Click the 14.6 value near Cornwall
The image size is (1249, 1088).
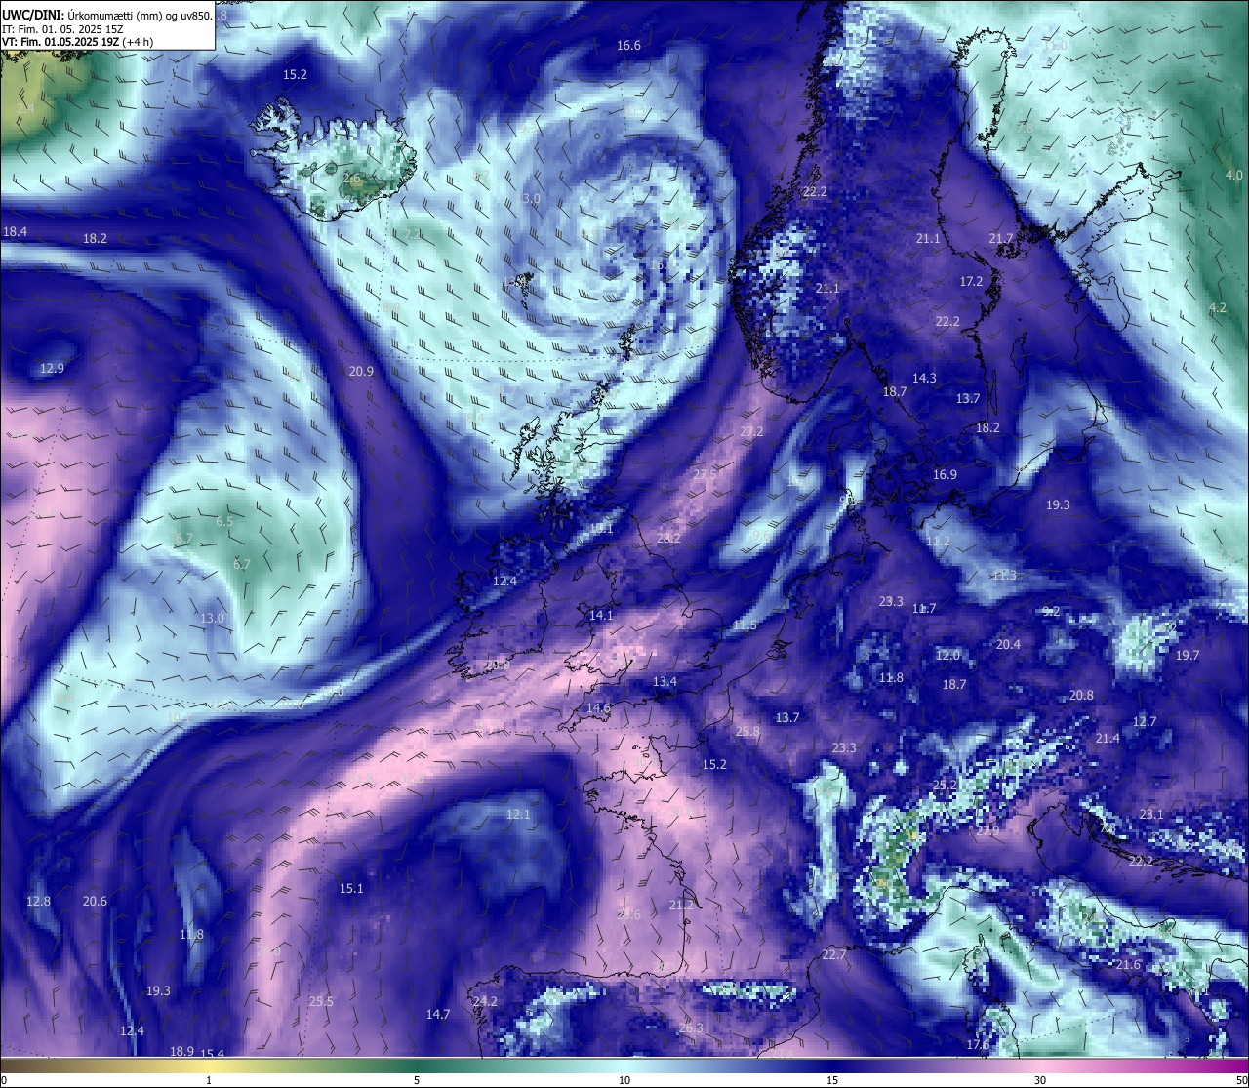tap(598, 708)
